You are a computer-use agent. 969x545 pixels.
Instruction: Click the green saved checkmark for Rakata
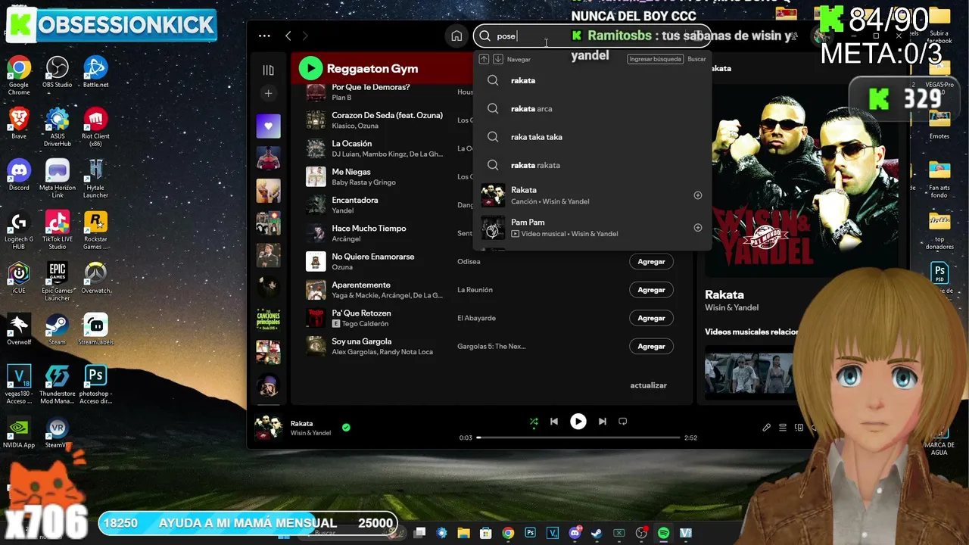(x=346, y=428)
